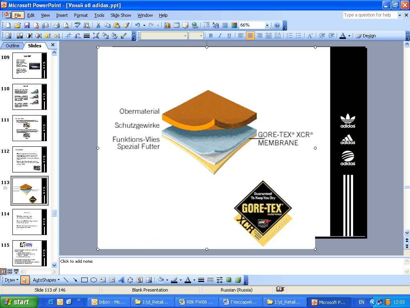This screenshot has height=308, width=410.
Task: Start slide show from current slide
Action: point(16,272)
